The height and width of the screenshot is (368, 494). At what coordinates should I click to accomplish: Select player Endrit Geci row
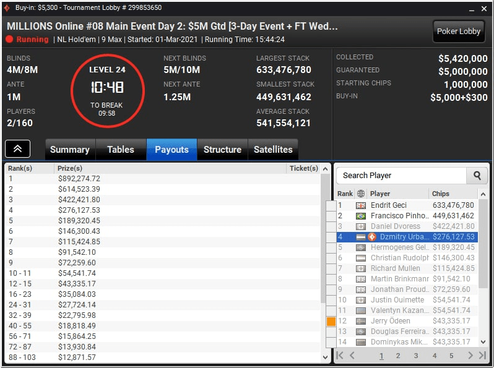click(407, 205)
